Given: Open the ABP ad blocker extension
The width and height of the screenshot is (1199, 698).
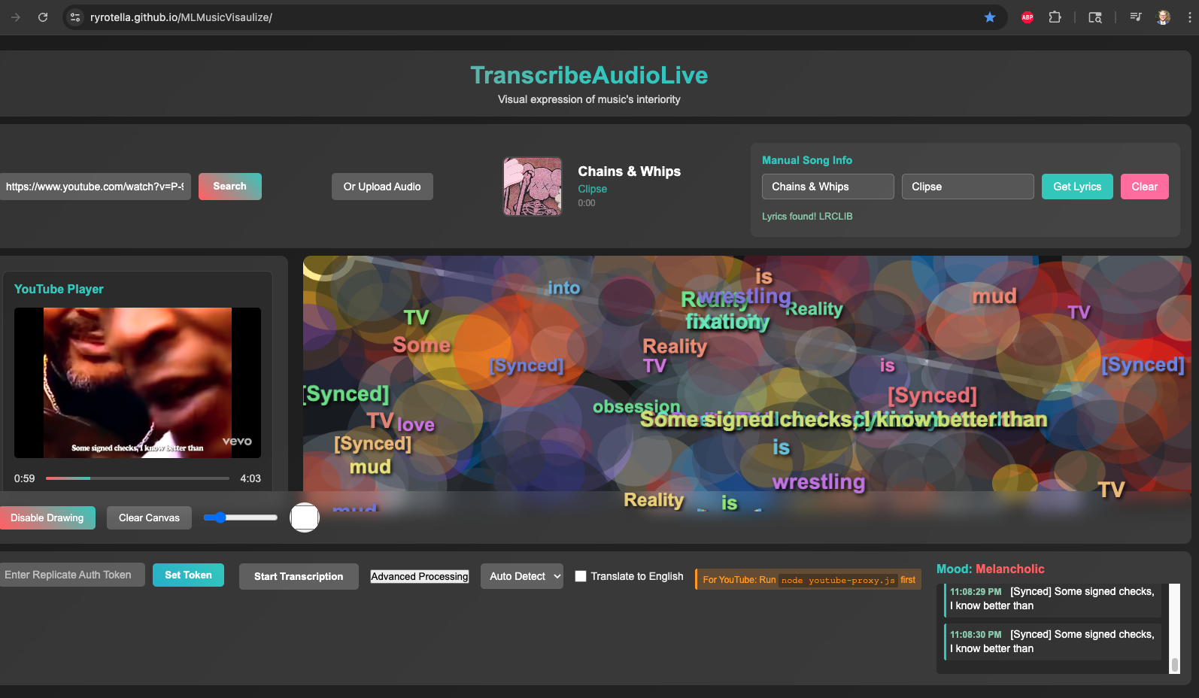Looking at the screenshot, I should pyautogui.click(x=1027, y=17).
